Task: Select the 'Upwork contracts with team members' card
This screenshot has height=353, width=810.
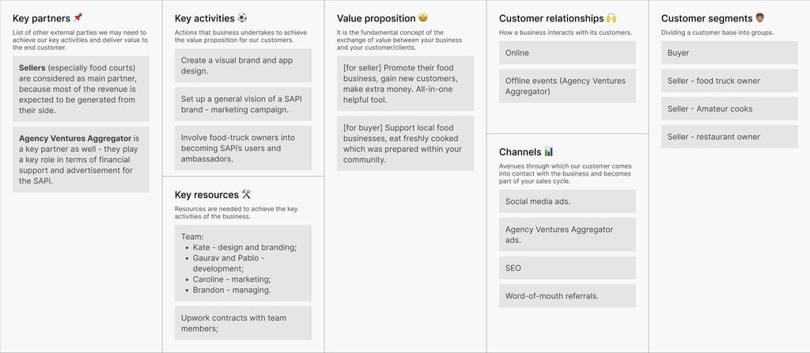Action: [x=243, y=323]
